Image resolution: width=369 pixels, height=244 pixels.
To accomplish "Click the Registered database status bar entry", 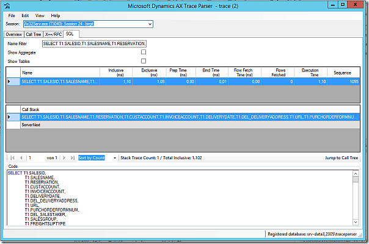I will (312, 234).
